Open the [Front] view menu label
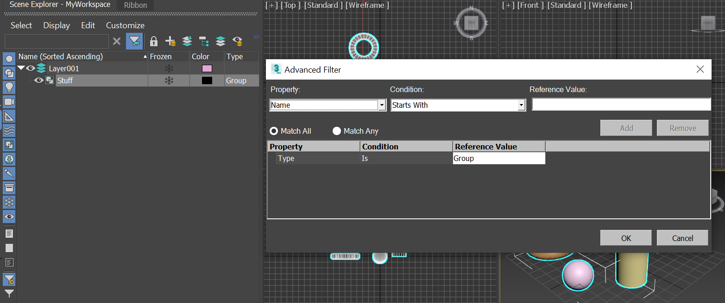The height and width of the screenshot is (303, 725). tap(531, 5)
